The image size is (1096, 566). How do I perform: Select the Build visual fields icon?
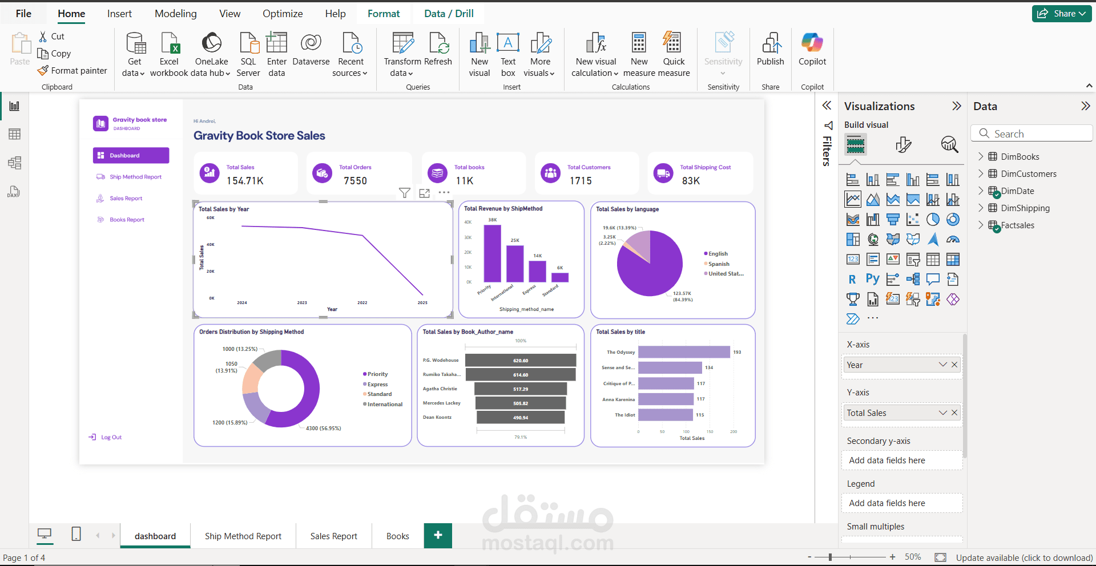[x=855, y=144]
